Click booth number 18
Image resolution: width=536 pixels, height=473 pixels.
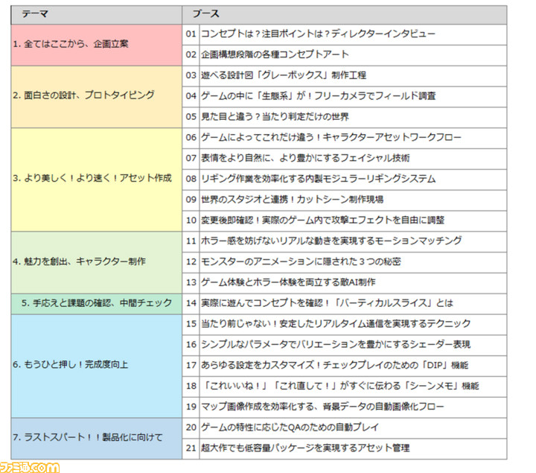pyautogui.click(x=191, y=386)
